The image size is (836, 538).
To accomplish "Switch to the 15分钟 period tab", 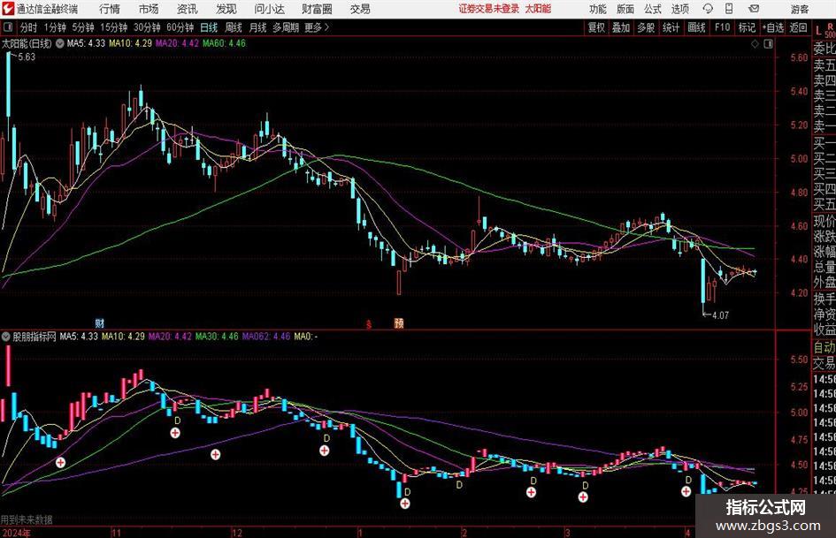I will click(x=113, y=27).
